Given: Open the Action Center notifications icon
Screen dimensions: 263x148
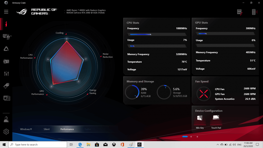Looking at the screenshot, I should [257, 145].
